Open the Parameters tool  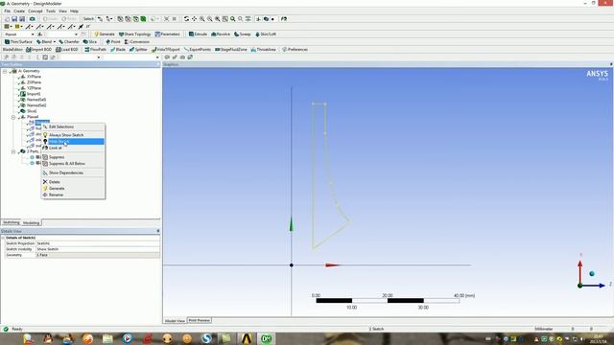168,34
